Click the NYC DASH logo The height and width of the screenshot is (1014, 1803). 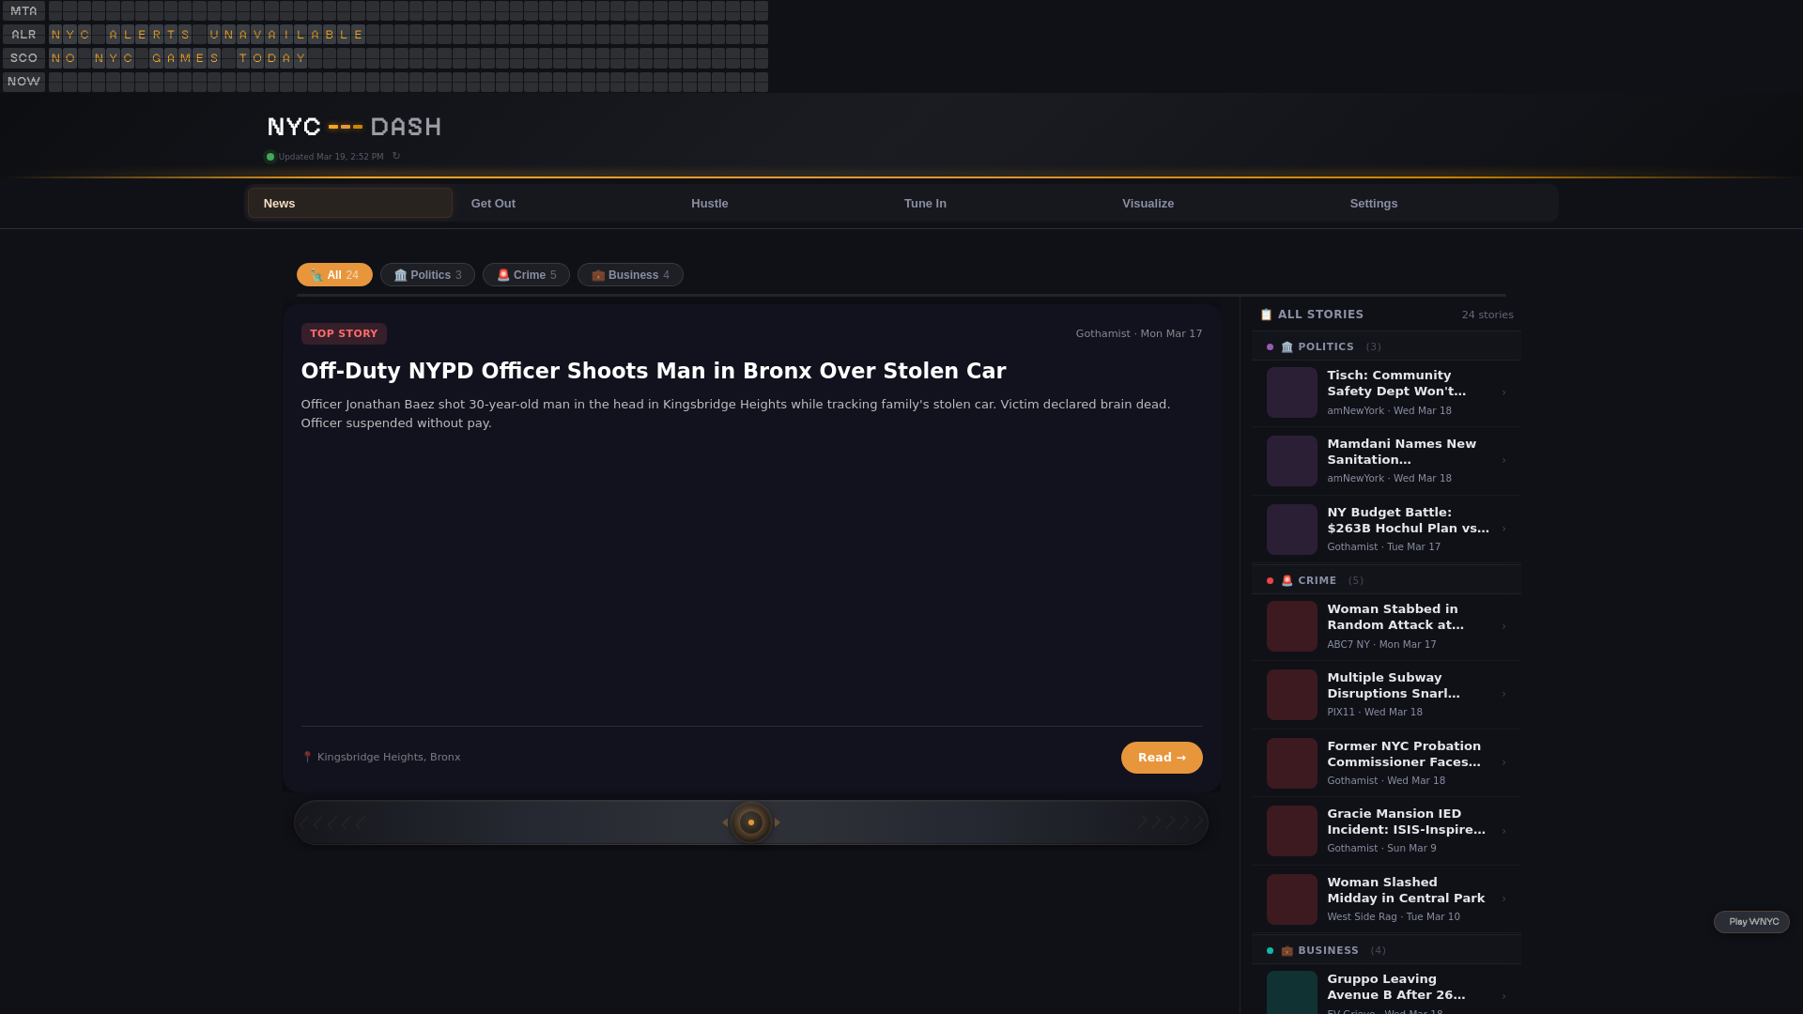point(354,127)
